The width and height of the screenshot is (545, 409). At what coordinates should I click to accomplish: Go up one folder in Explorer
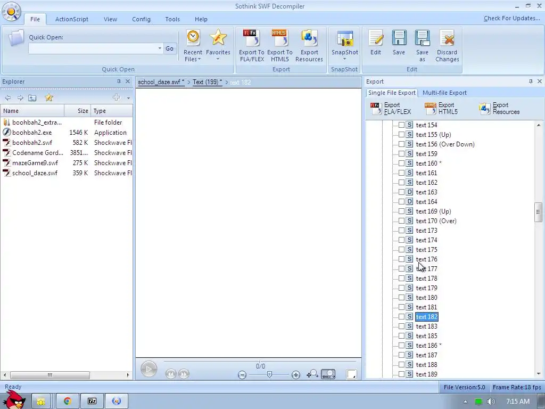coord(32,98)
